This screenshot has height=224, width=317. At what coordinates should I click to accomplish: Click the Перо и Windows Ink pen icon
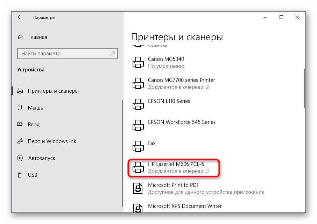(20, 141)
